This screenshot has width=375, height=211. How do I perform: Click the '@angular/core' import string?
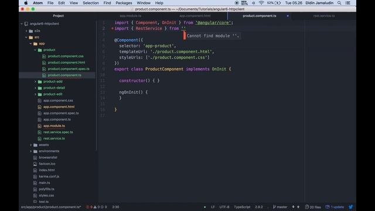[213, 23]
